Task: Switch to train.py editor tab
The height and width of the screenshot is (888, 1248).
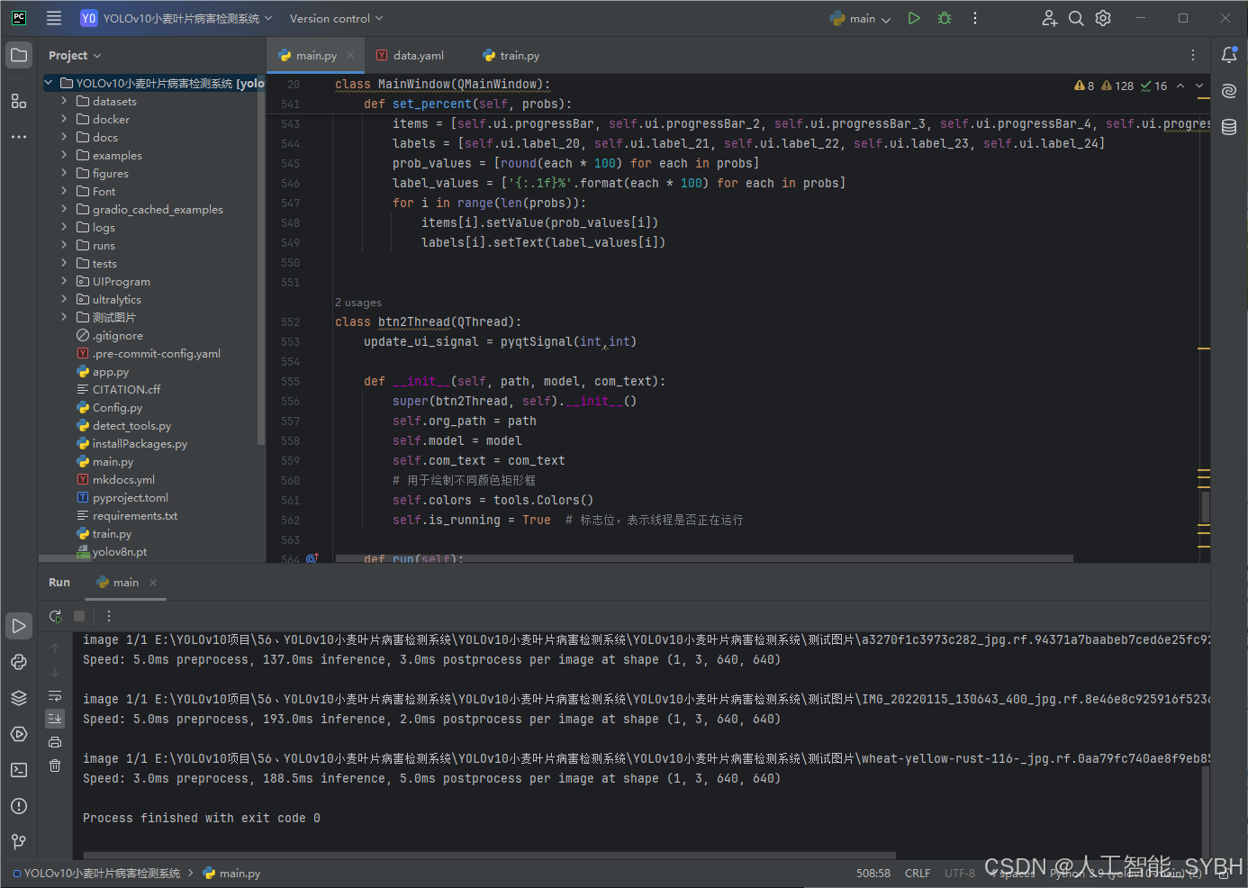Action: [x=511, y=55]
